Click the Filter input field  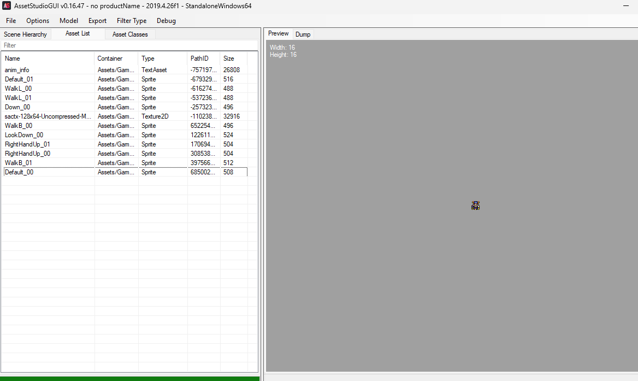pos(129,45)
